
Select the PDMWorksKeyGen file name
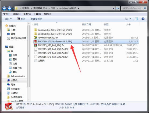(48, 37)
